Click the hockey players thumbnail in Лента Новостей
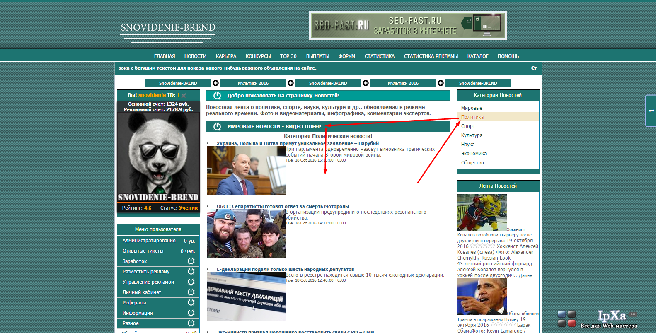 (482, 212)
